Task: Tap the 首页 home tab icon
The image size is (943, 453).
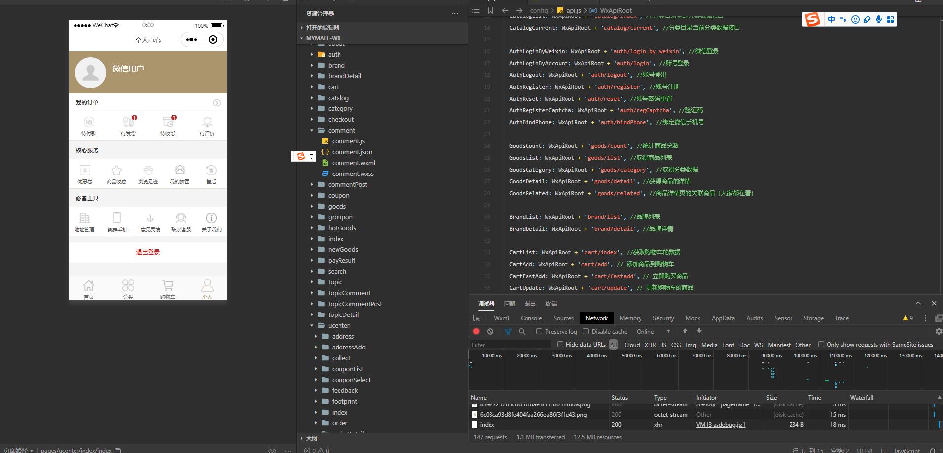Action: (x=89, y=286)
